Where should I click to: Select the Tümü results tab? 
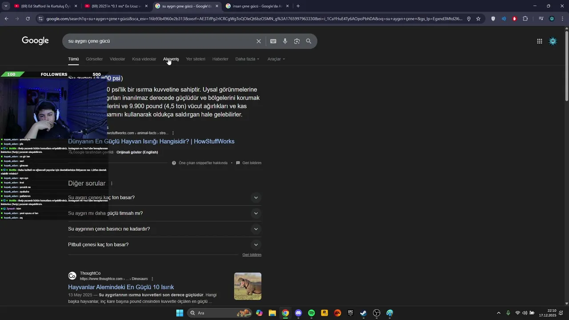[73, 59]
